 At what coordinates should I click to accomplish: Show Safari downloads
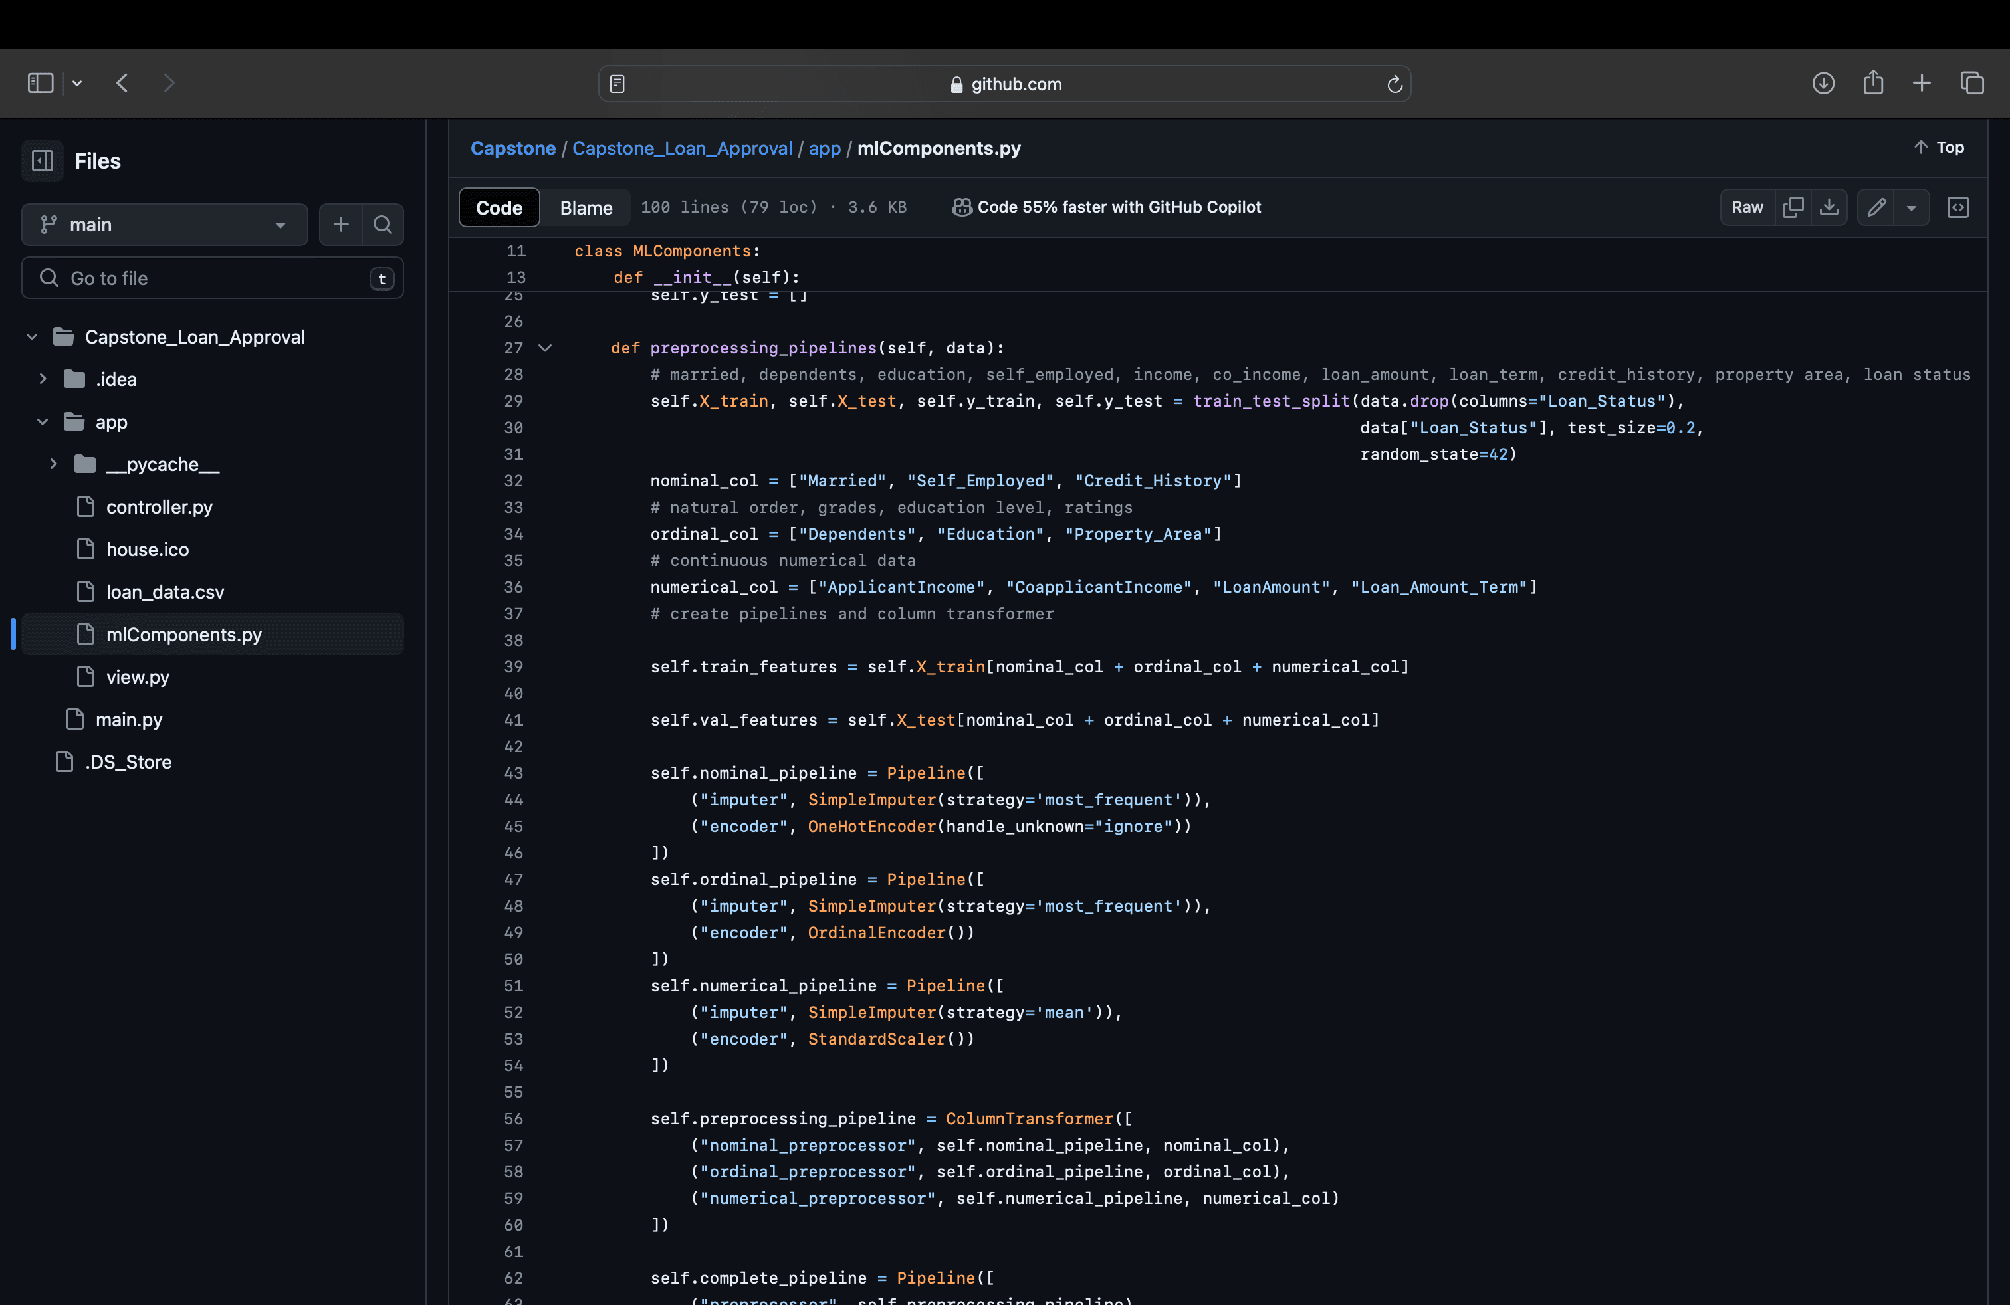pos(1823,82)
